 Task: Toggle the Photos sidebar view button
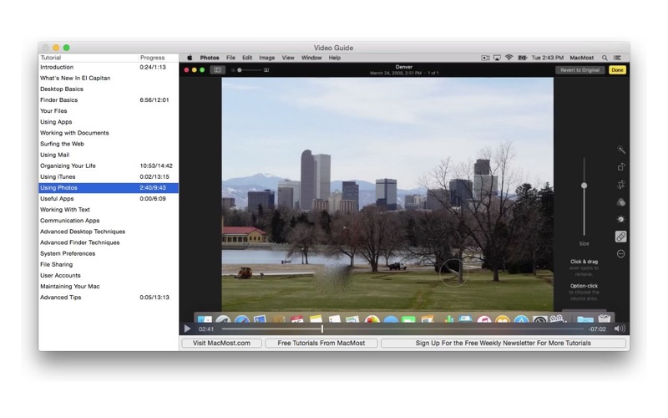217,70
